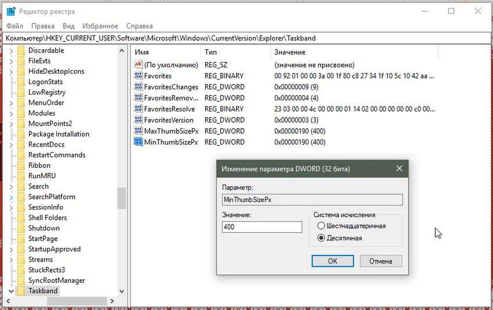Image resolution: width=493 pixels, height=310 pixels.
Task: Expand the FileExts tree node
Action: click(x=11, y=61)
